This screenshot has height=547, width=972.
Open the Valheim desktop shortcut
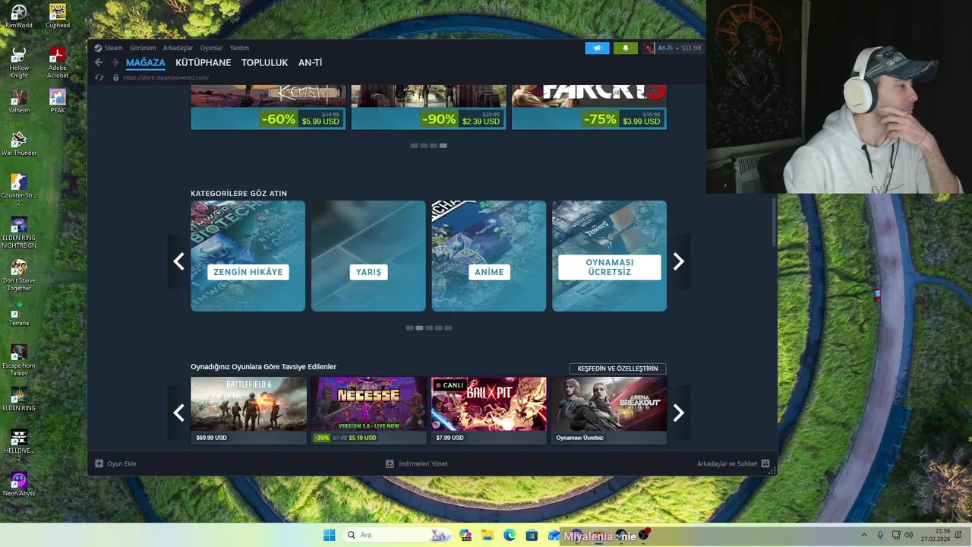(x=18, y=101)
